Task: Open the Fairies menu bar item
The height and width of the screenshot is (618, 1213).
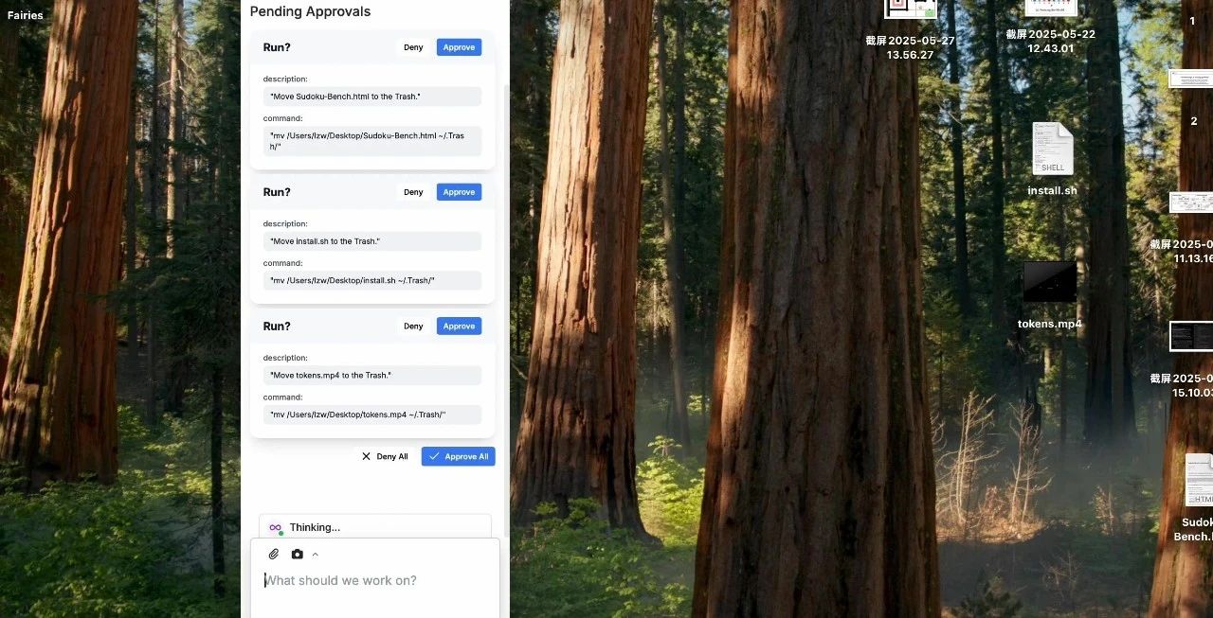Action: [x=26, y=15]
